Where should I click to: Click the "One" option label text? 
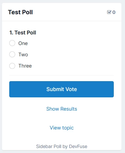[23, 43]
